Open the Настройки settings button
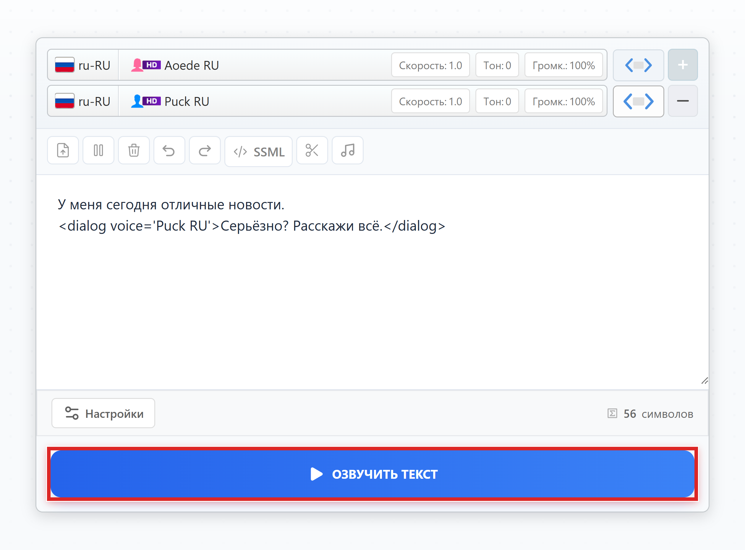This screenshot has height=550, width=745. (103, 413)
